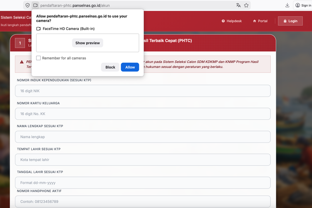Image resolution: width=312 pixels, height=208 pixels.
Task: Open the Portal menu item
Action: click(260, 21)
